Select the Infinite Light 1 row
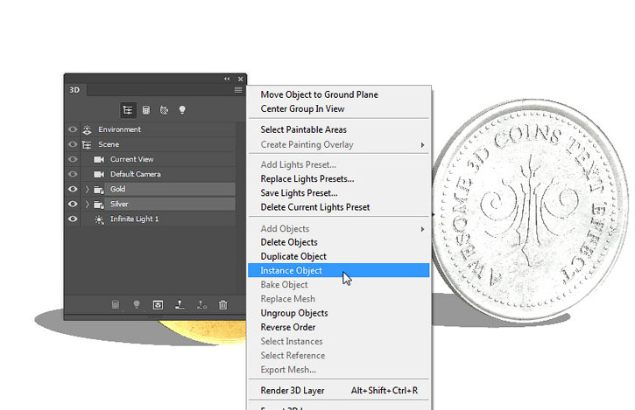Image resolution: width=635 pixels, height=410 pixels. click(x=134, y=219)
